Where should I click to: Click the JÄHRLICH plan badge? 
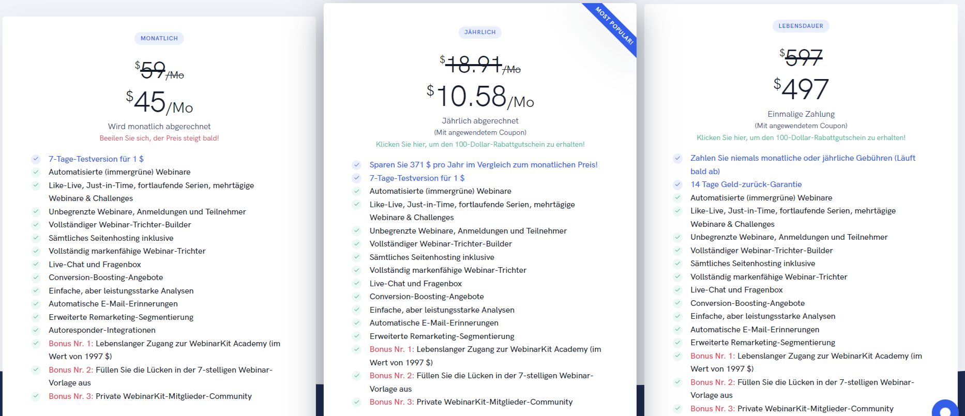coord(480,32)
